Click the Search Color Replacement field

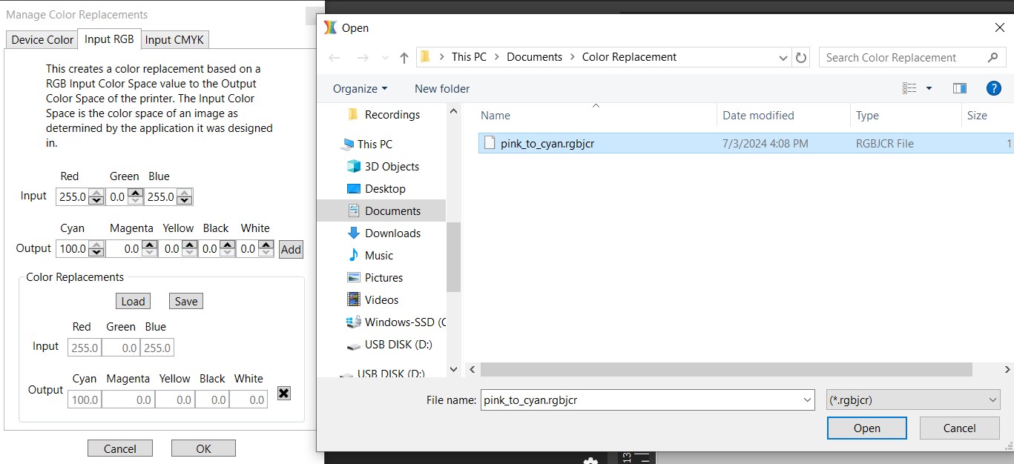pyautogui.click(x=901, y=58)
